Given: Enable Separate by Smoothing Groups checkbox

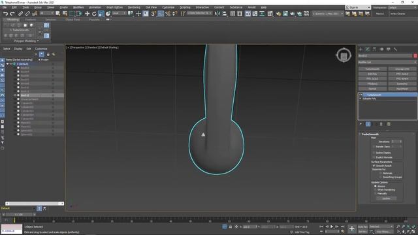Looking at the screenshot, I should point(380,177).
